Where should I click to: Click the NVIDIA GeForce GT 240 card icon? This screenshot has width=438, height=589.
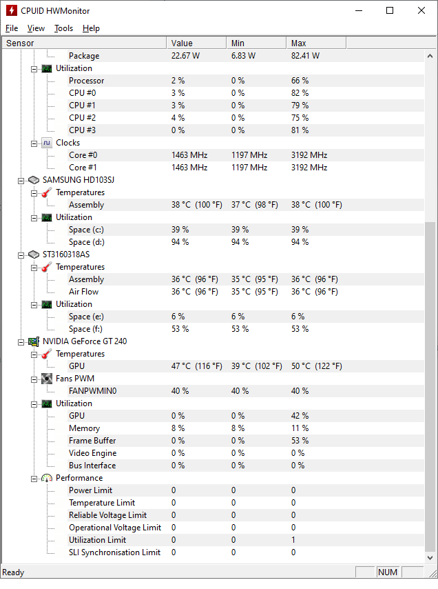[x=34, y=341]
